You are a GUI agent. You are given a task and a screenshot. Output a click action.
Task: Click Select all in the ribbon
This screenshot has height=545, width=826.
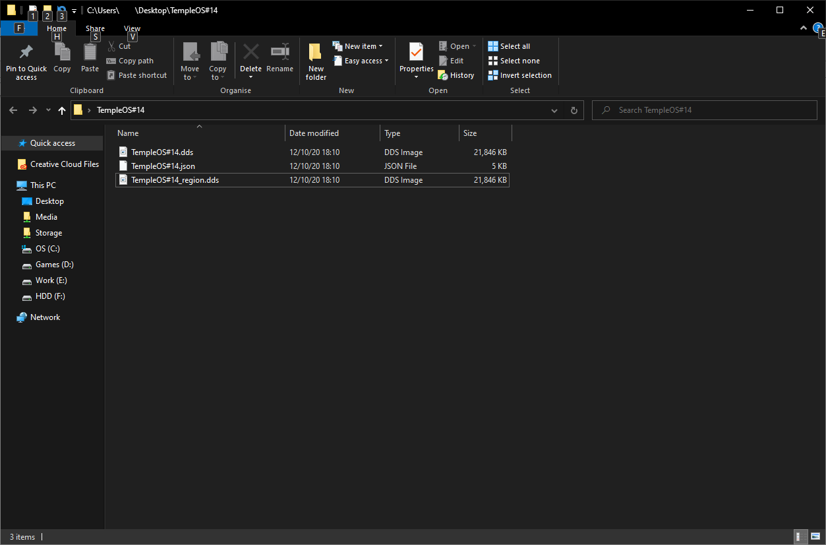[x=509, y=46]
